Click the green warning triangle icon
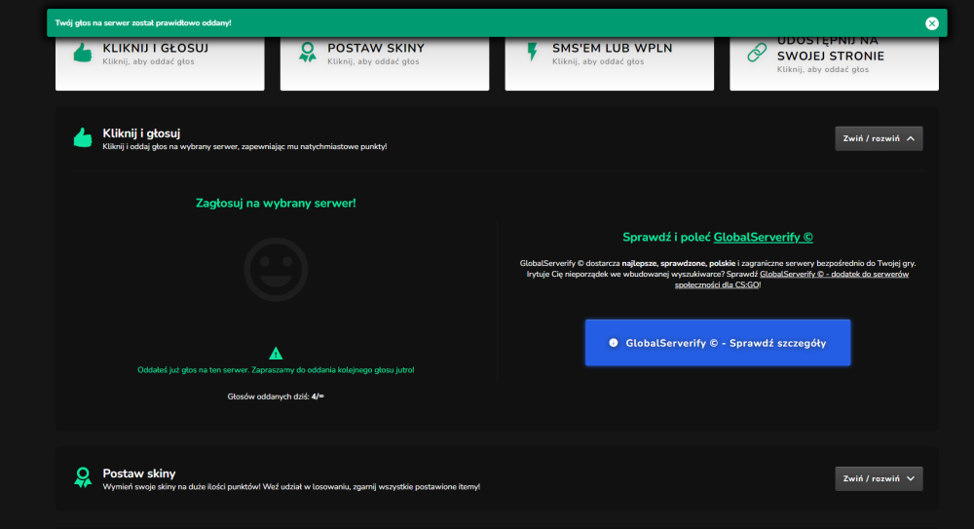 click(276, 354)
